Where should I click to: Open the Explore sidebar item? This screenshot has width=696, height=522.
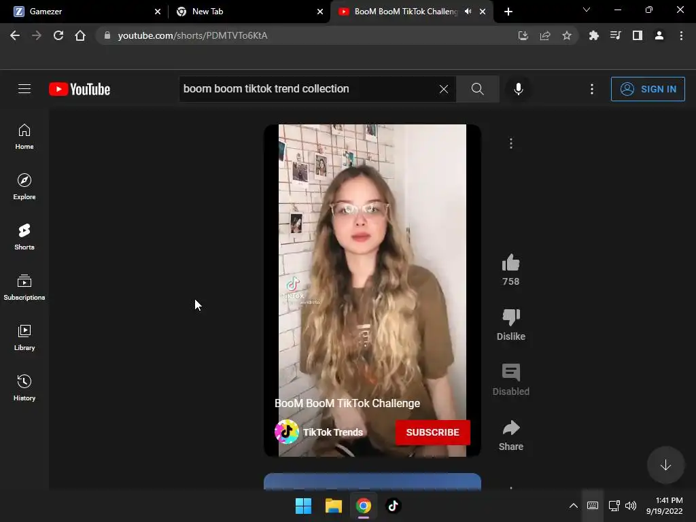pyautogui.click(x=24, y=187)
